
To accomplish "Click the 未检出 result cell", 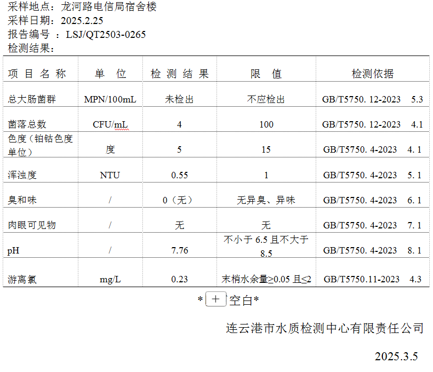I will pos(180,99).
